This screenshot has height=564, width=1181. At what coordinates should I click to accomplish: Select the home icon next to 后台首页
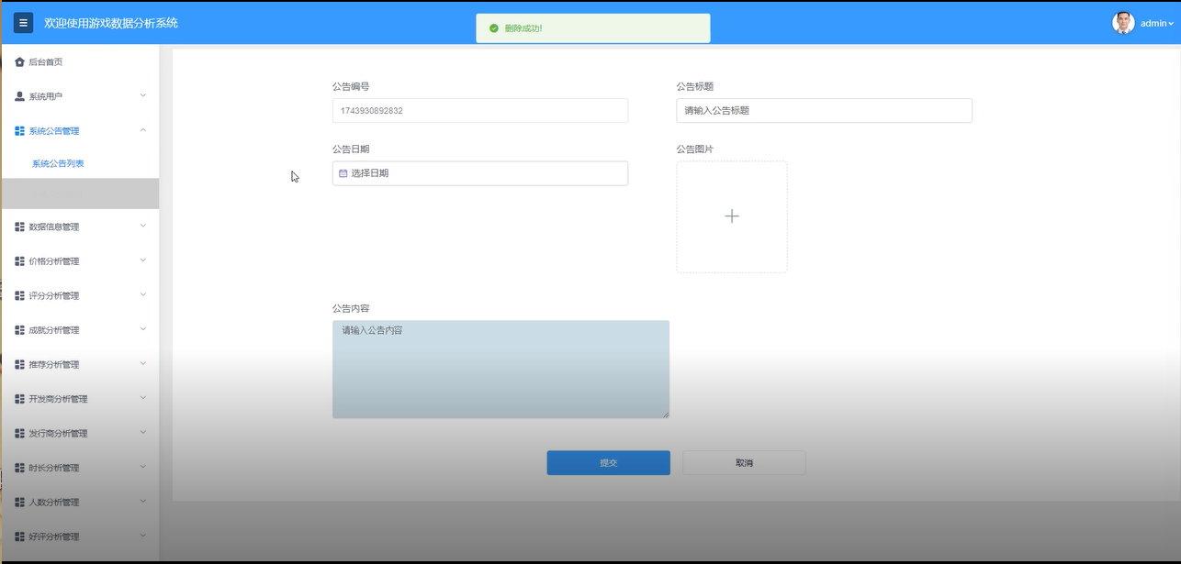coord(17,61)
